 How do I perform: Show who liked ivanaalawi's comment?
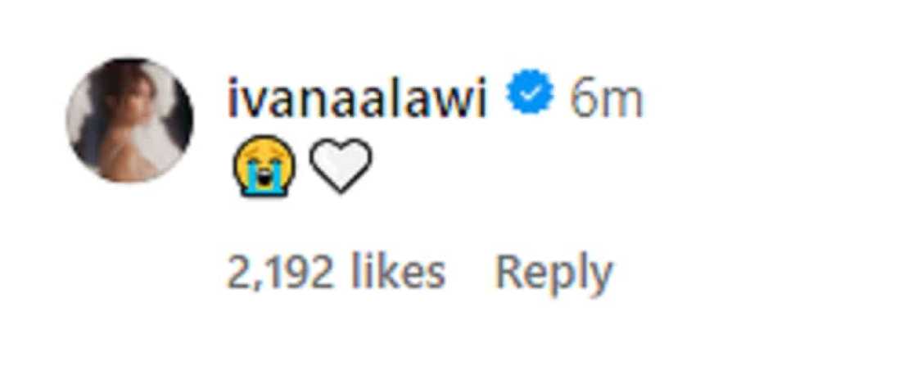(336, 273)
